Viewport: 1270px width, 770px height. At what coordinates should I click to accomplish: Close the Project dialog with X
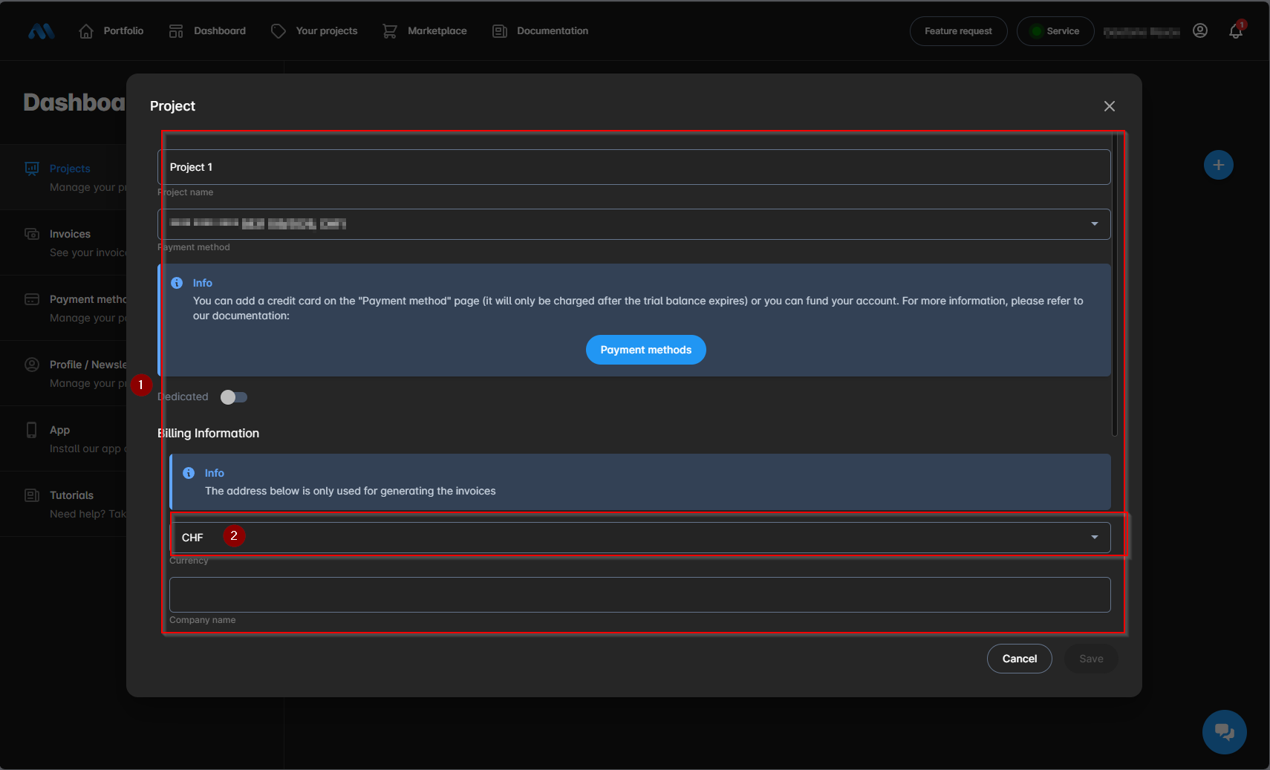pyautogui.click(x=1110, y=106)
